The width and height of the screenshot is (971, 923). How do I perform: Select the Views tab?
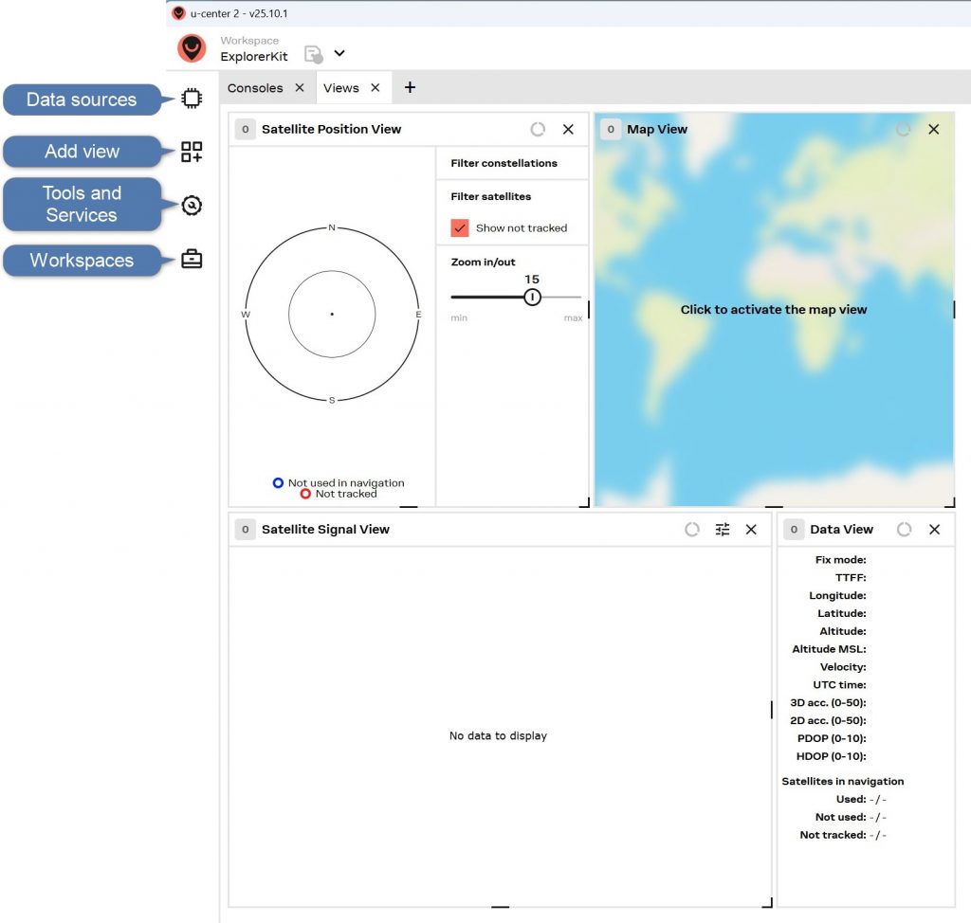tap(340, 88)
